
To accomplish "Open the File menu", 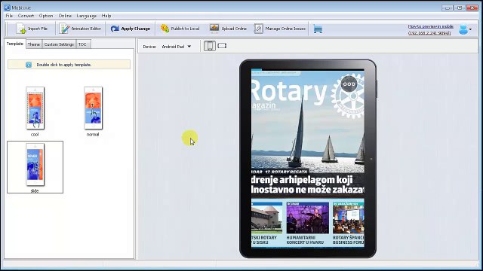I will pos(9,16).
